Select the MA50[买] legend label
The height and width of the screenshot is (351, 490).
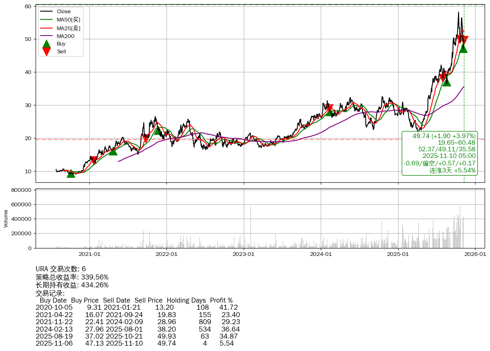68,20
